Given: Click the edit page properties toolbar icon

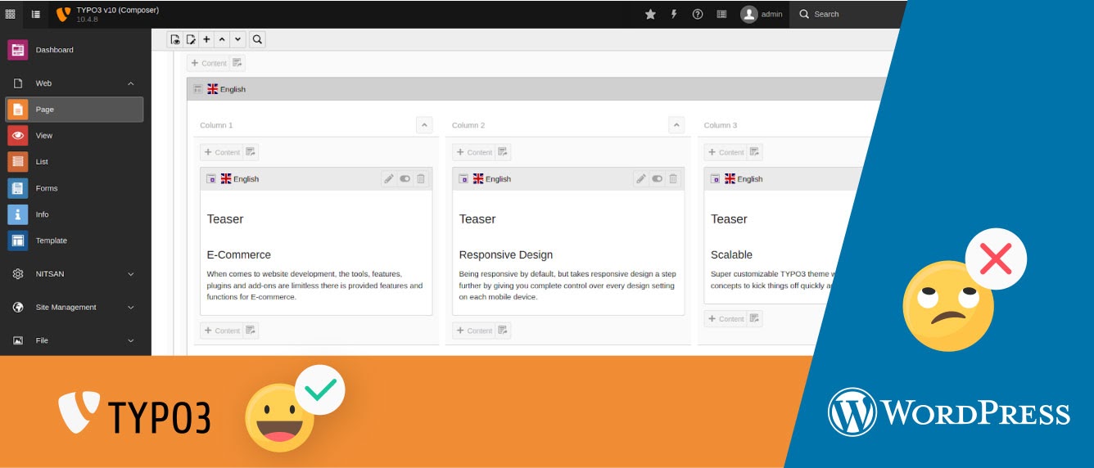Looking at the screenshot, I should click(x=191, y=39).
